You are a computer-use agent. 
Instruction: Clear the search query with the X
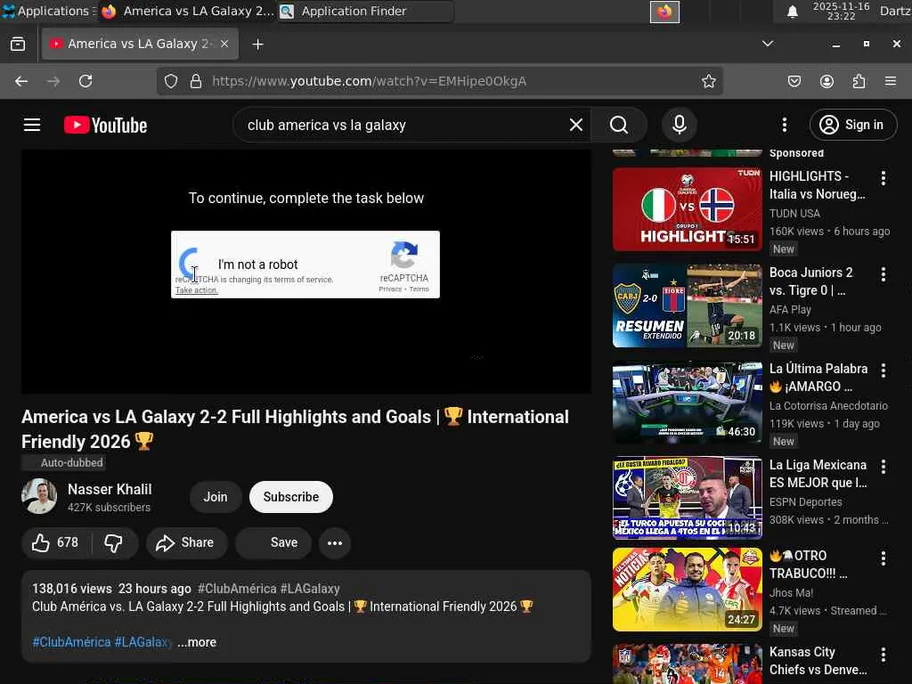point(576,125)
